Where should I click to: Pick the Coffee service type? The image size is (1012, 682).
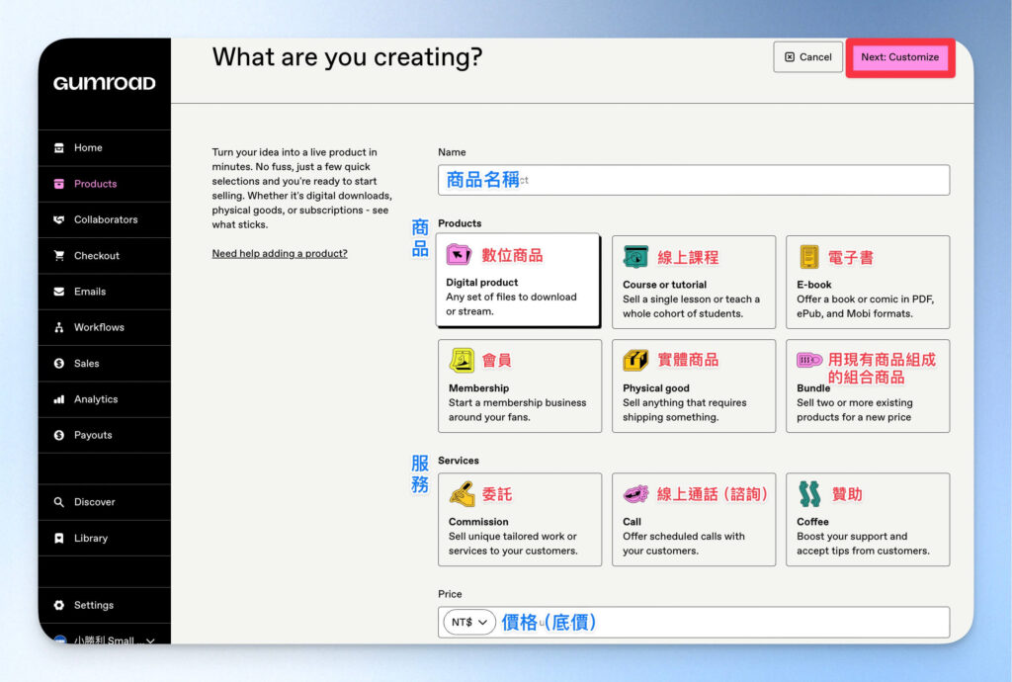coord(868,519)
